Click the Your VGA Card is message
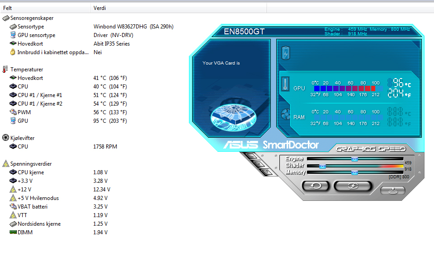The width and height of the screenshot is (434, 274). click(221, 63)
